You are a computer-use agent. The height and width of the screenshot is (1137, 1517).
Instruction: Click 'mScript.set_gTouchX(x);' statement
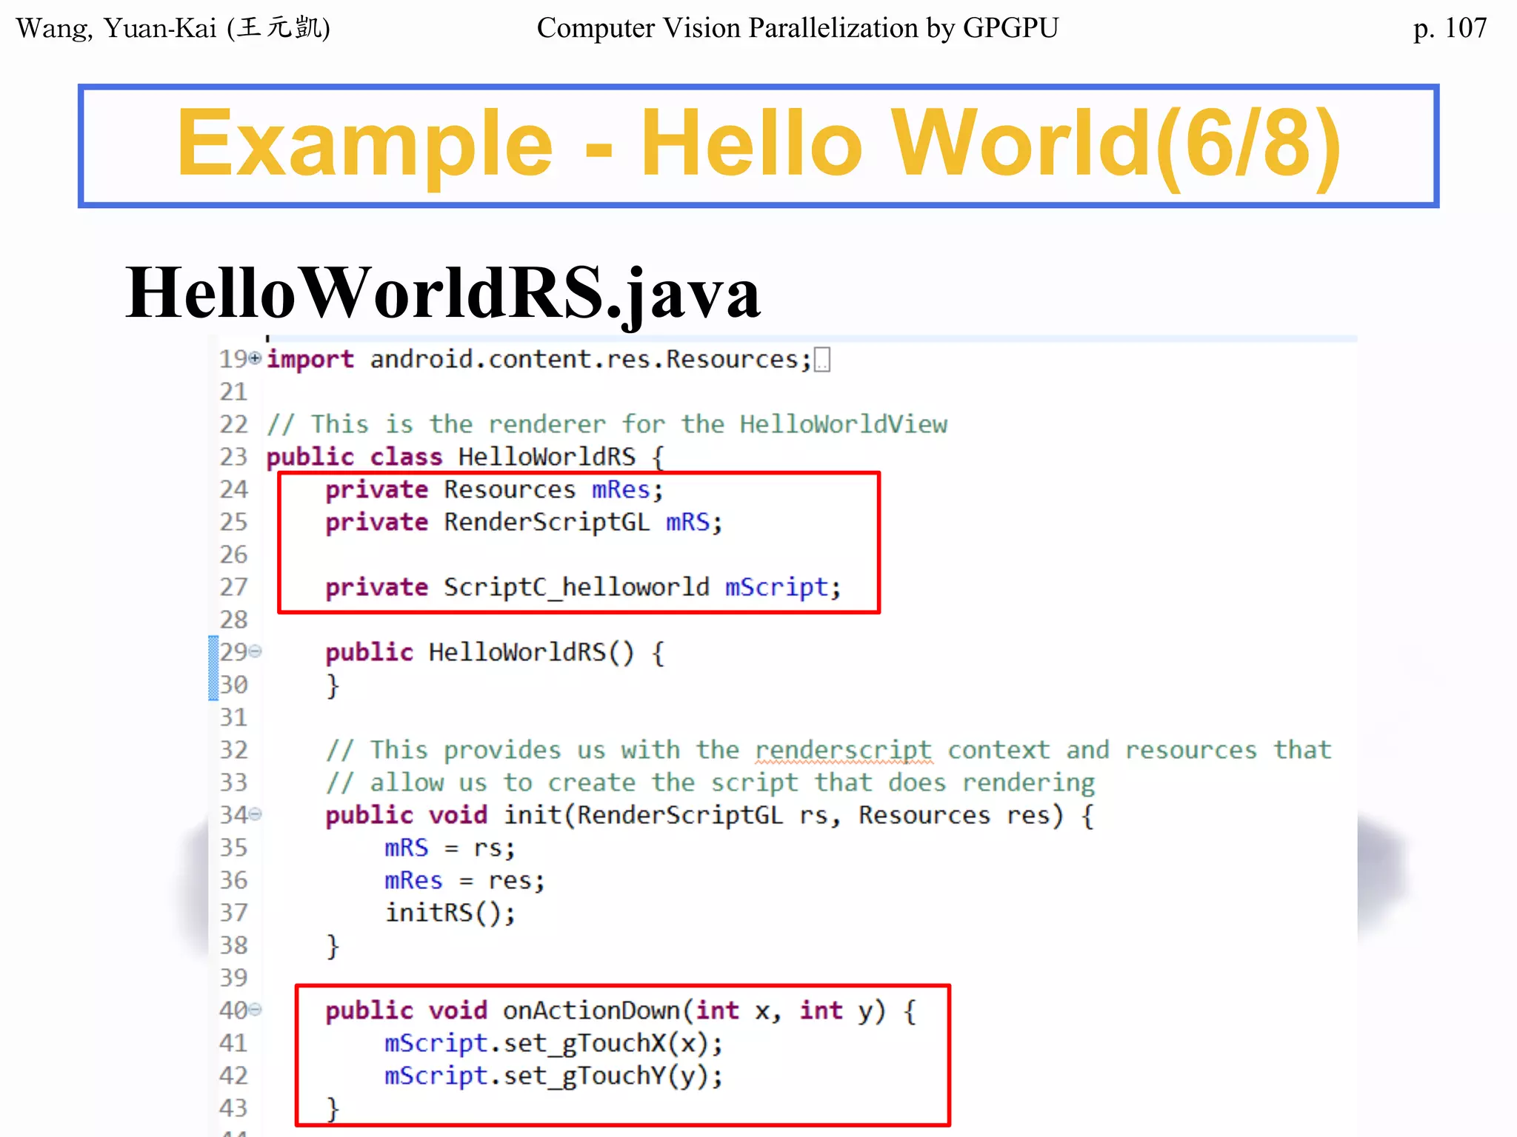pos(553,1044)
